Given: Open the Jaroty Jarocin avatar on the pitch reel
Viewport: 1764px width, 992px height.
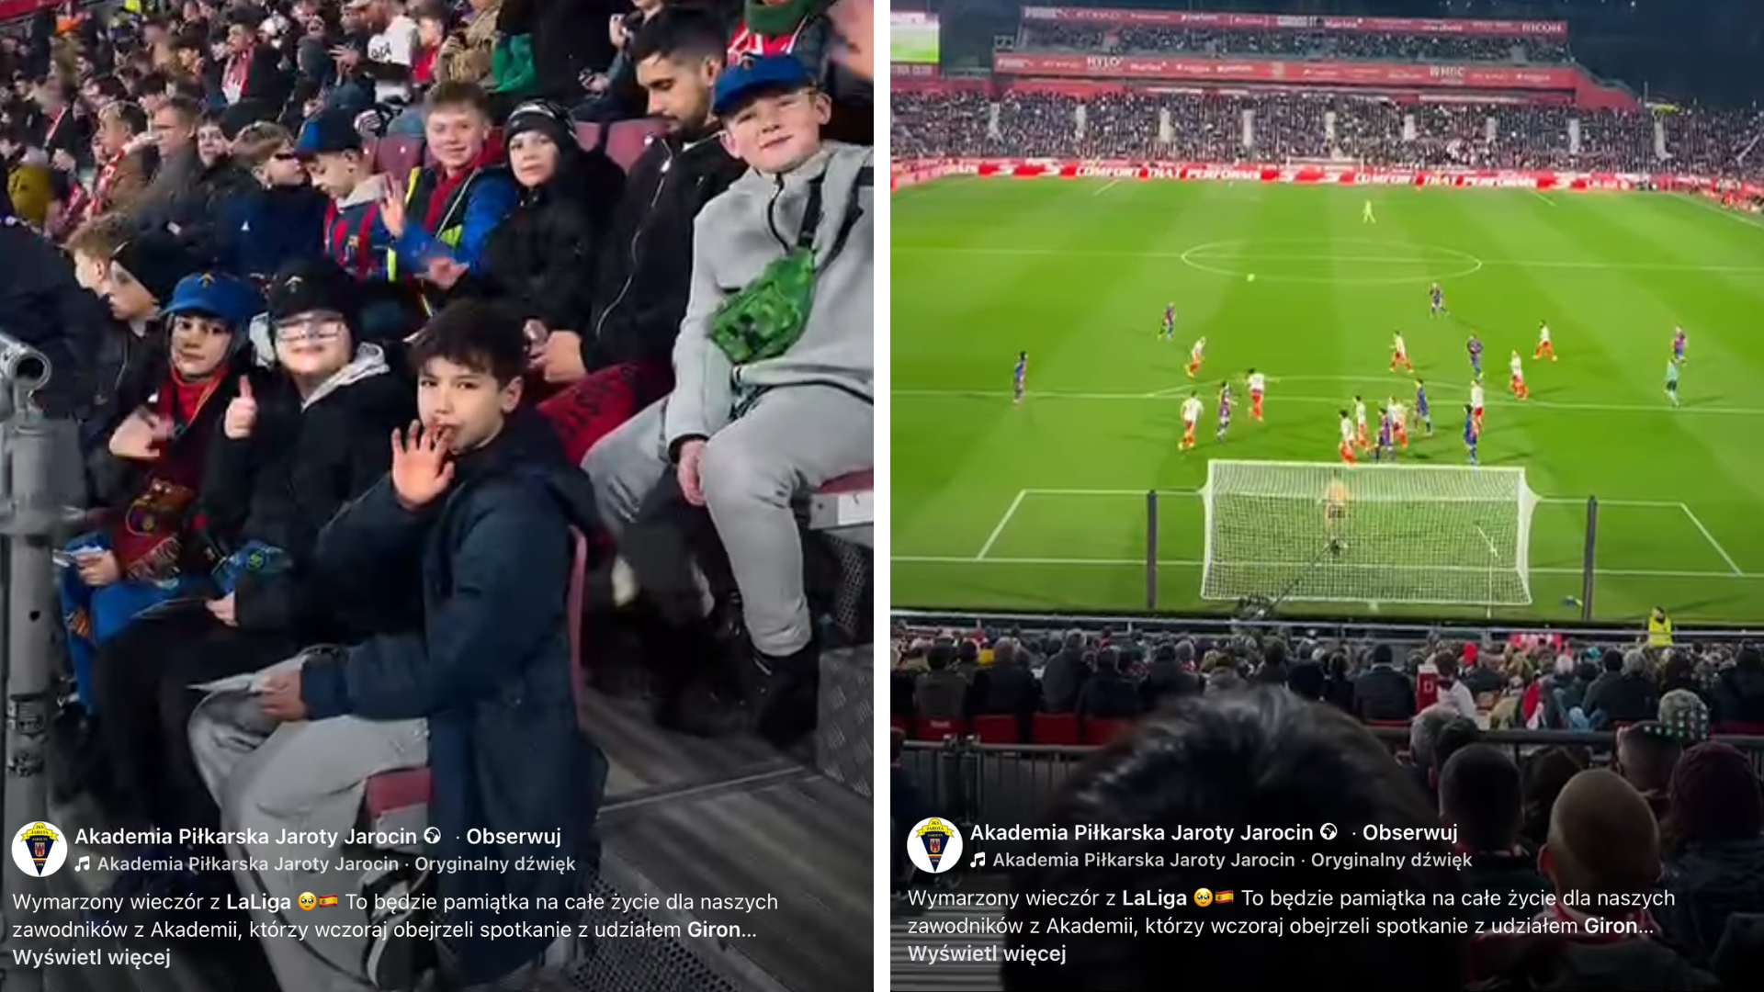Looking at the screenshot, I should pyautogui.click(x=934, y=845).
